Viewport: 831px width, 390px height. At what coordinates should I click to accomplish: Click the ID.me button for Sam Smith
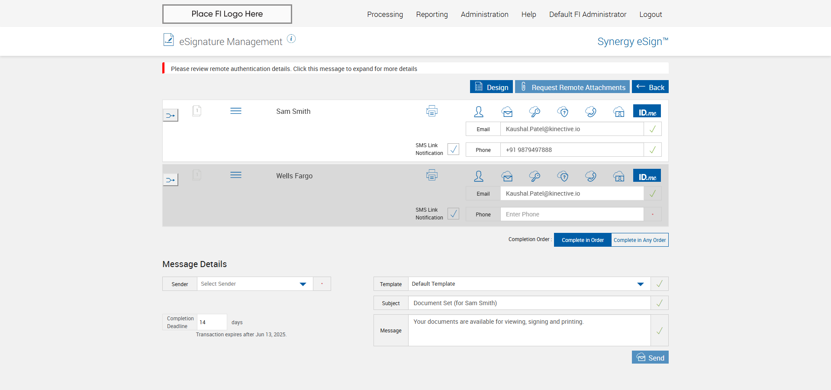[647, 111]
